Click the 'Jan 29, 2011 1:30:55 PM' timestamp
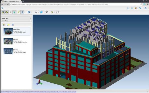The width and height of the screenshot is (149, 93). click(20, 52)
